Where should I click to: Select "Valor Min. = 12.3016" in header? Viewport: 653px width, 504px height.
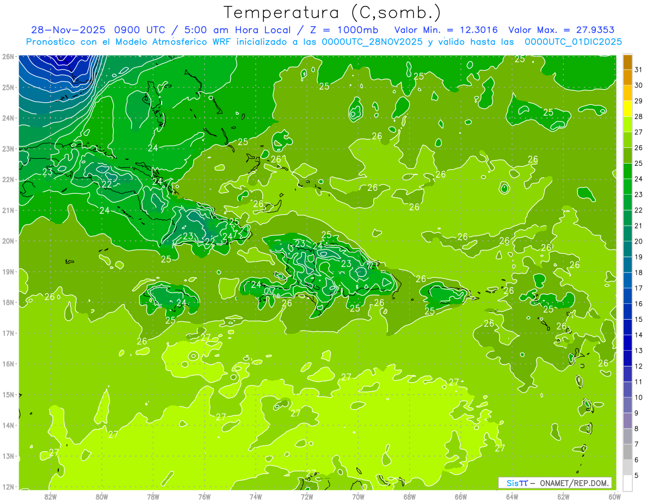[x=447, y=29]
